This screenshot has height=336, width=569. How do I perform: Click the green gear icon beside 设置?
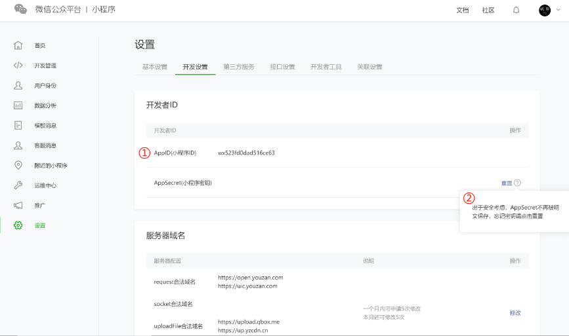point(18,225)
